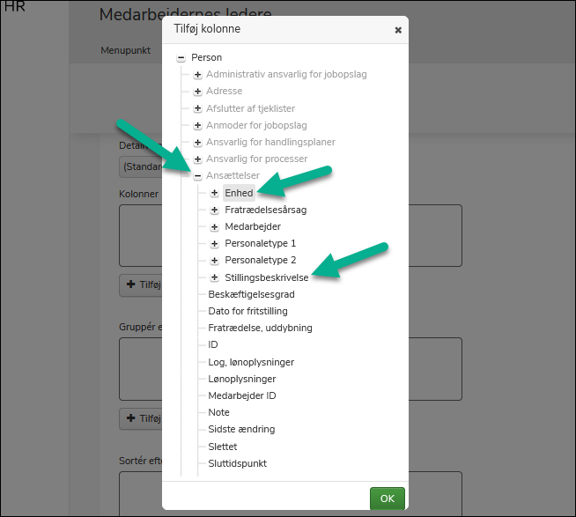This screenshot has width=576, height=517.
Task: Expand the Enhed node
Action: [215, 193]
